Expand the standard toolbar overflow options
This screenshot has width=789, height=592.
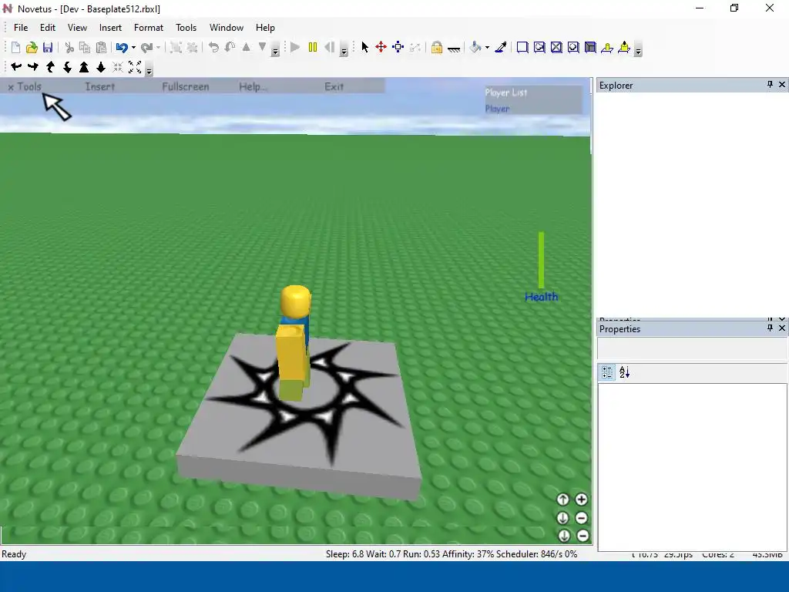[x=275, y=51]
